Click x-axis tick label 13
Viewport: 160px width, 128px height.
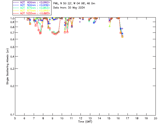pyautogui.click(x=90, y=118)
